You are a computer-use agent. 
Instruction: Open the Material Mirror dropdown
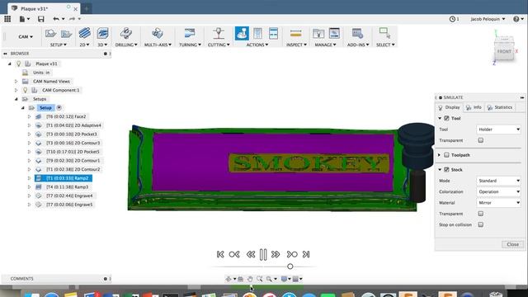tap(498, 203)
